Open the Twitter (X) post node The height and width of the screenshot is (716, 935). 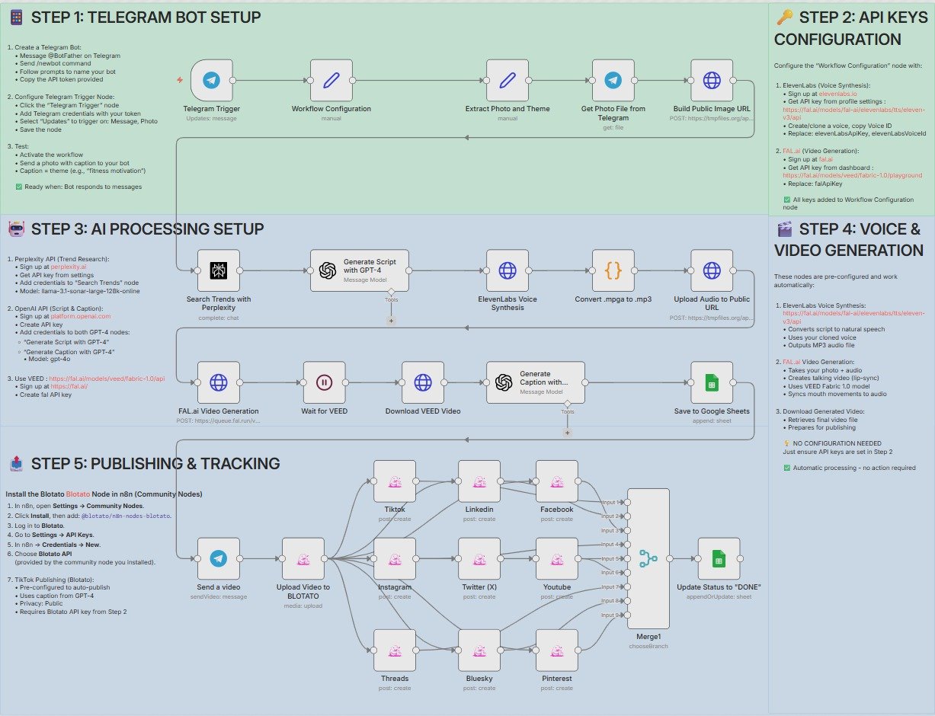(479, 558)
